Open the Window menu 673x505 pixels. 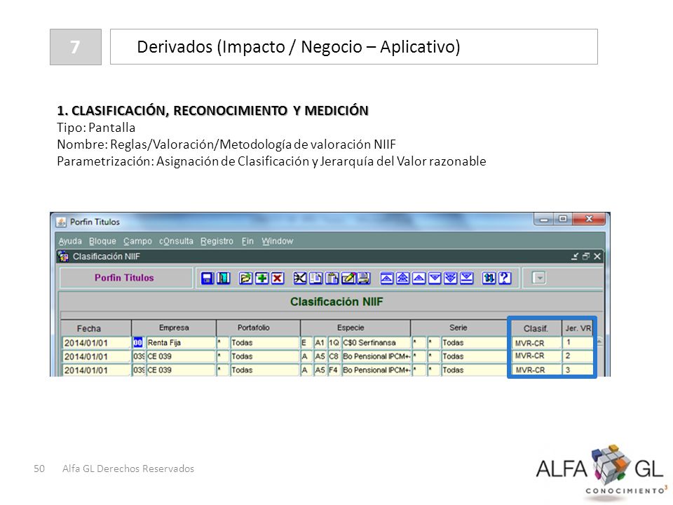coord(278,241)
